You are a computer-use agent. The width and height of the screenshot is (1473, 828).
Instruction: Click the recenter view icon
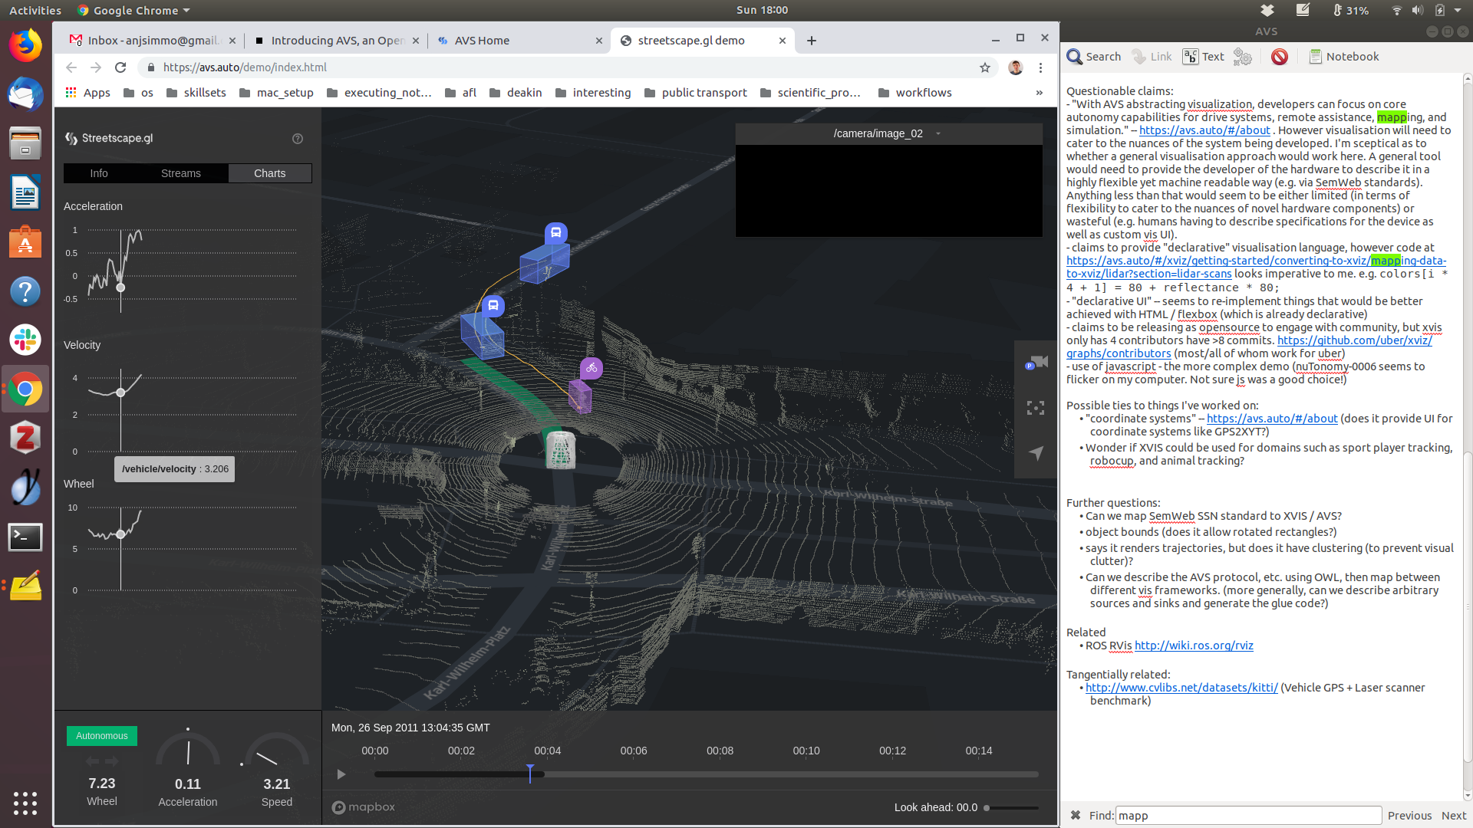[x=1036, y=408]
